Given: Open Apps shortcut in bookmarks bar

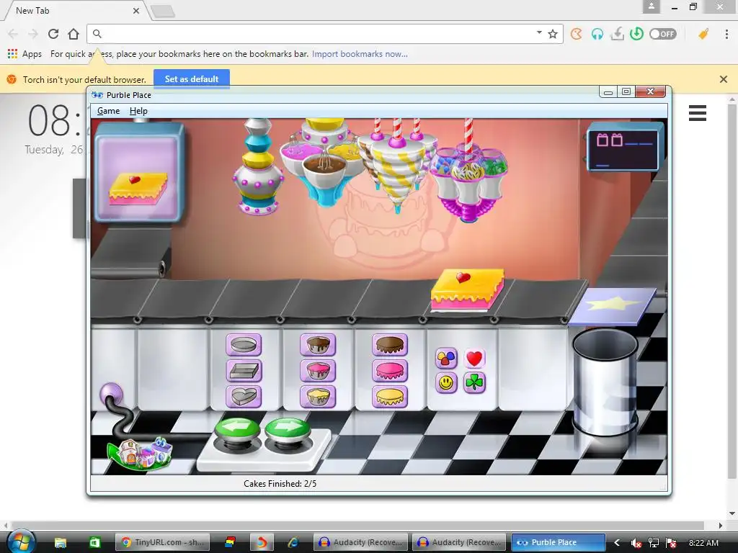Looking at the screenshot, I should pos(25,54).
